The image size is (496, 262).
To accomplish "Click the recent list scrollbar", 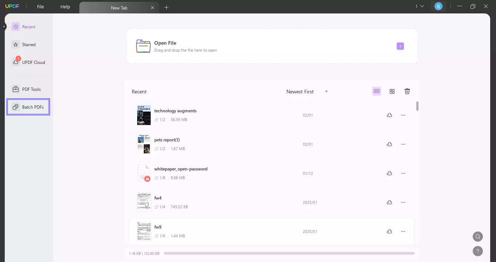I will tap(417, 106).
